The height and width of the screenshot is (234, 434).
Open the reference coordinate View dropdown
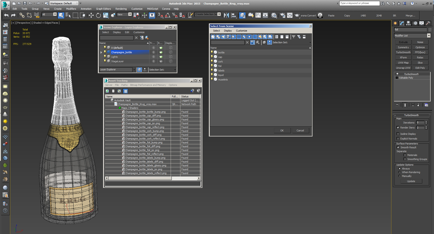[x=124, y=14]
